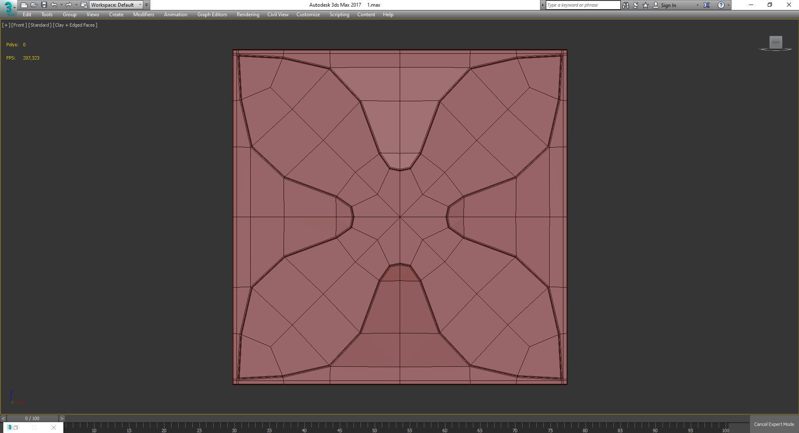
Task: Undo the last action with arrow icon
Action: pos(54,5)
